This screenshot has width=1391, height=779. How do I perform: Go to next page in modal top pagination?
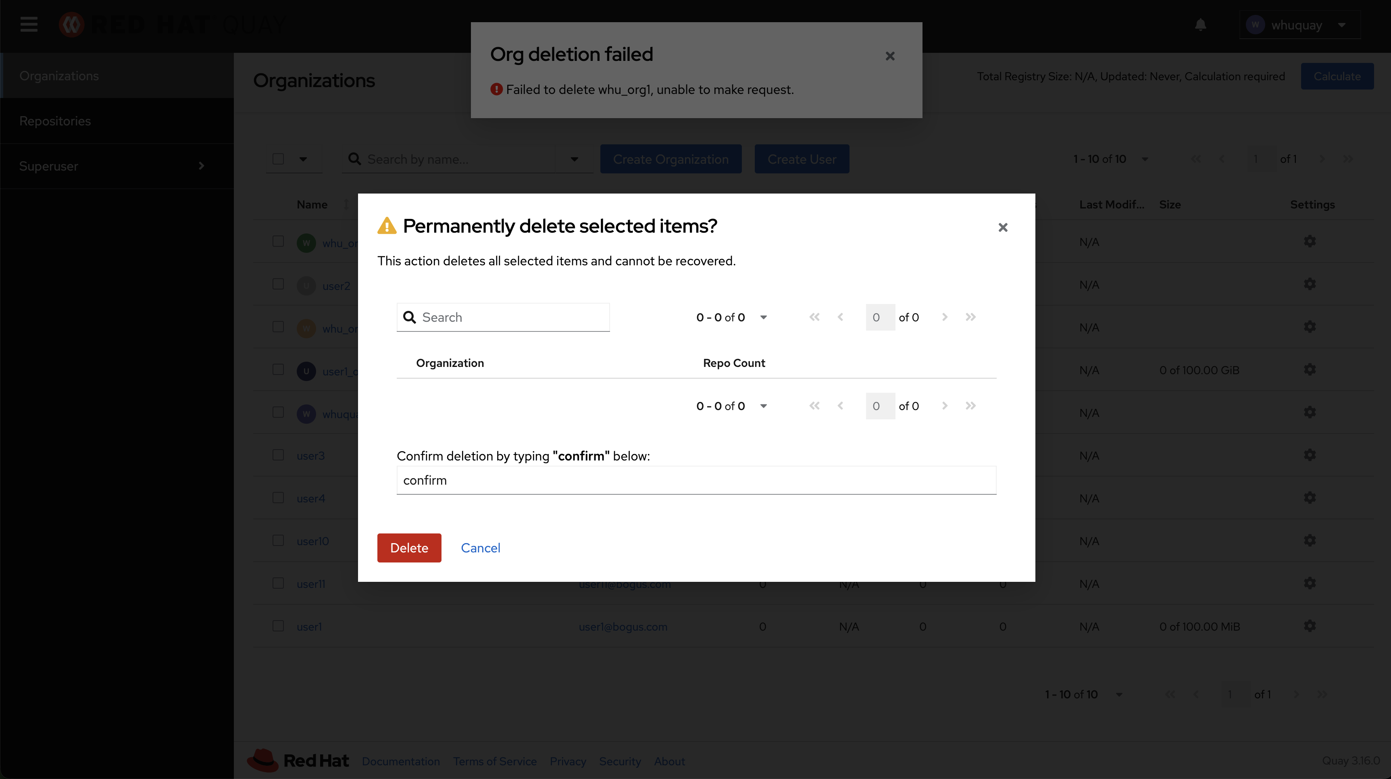[944, 317]
